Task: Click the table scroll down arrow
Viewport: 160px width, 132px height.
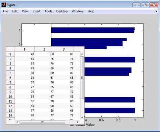Action: click(82, 118)
